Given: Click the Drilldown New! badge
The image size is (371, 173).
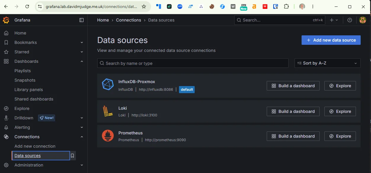Looking at the screenshot, I should click(46, 118).
